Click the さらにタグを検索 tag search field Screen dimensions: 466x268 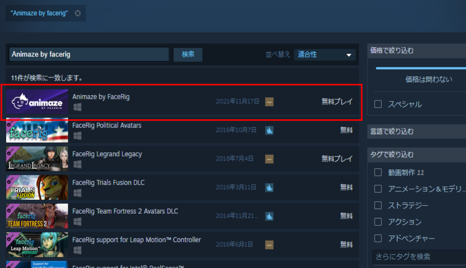pos(419,257)
